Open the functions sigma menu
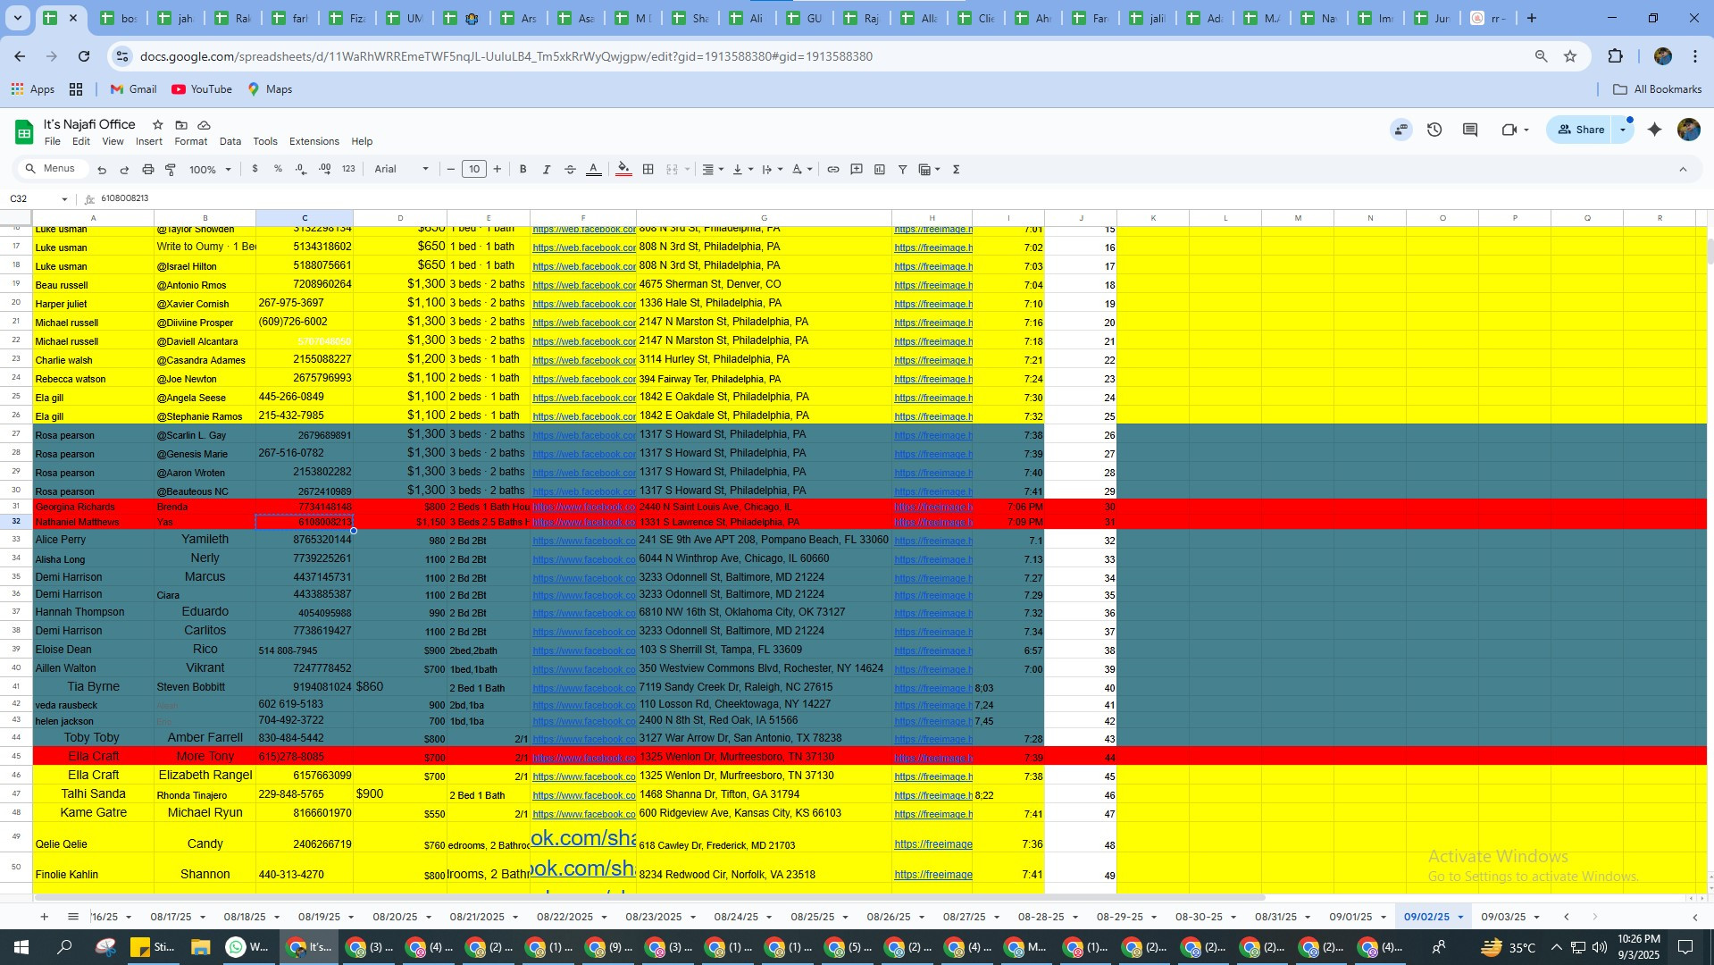Image resolution: width=1714 pixels, height=965 pixels. (956, 169)
